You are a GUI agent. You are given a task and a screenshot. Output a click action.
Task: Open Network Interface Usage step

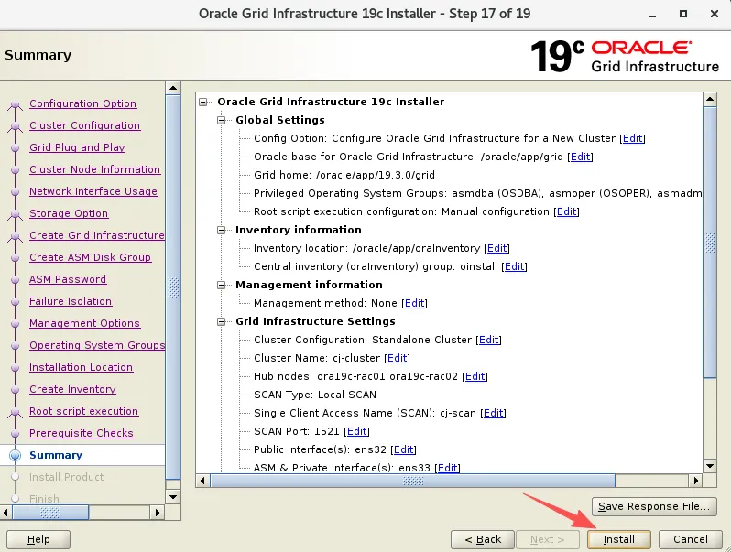(93, 191)
